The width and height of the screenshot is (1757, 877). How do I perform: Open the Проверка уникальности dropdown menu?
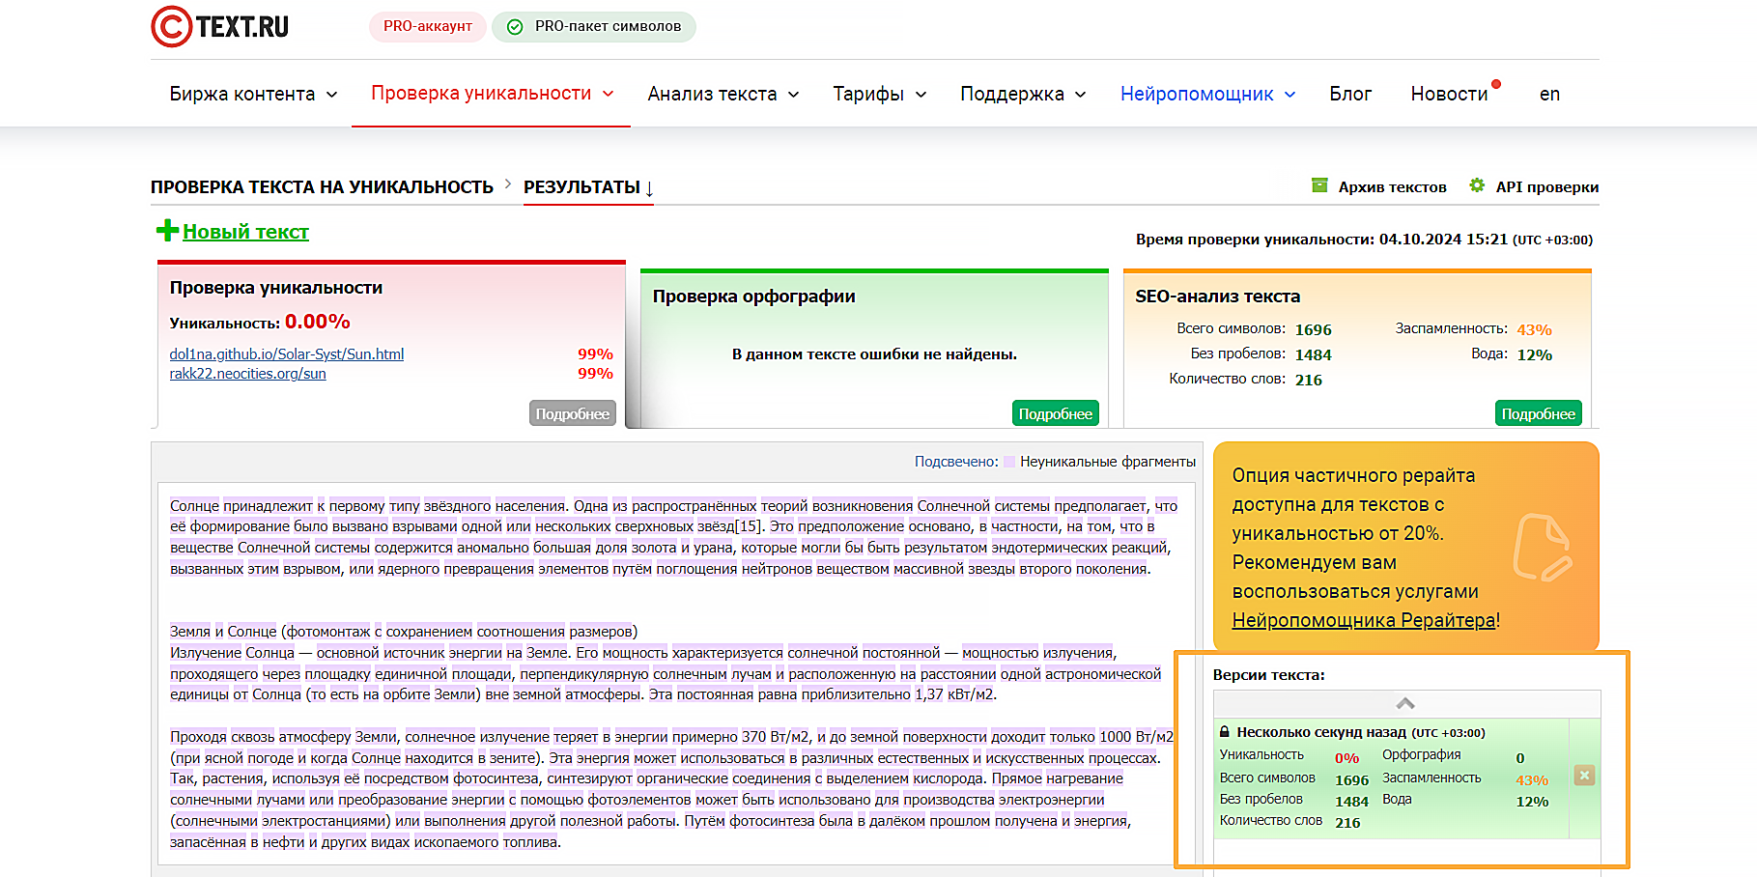click(493, 94)
